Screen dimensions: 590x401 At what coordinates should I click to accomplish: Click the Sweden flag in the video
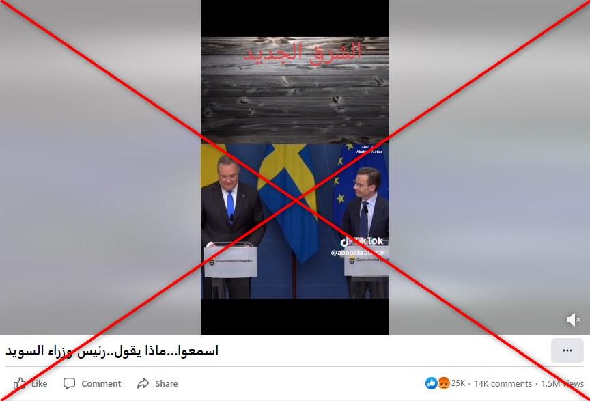[x=288, y=199]
